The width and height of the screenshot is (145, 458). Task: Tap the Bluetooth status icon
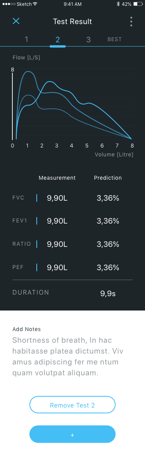(x=118, y=4)
